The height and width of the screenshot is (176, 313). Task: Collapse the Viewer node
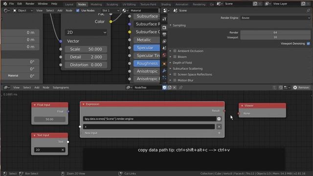point(242,106)
